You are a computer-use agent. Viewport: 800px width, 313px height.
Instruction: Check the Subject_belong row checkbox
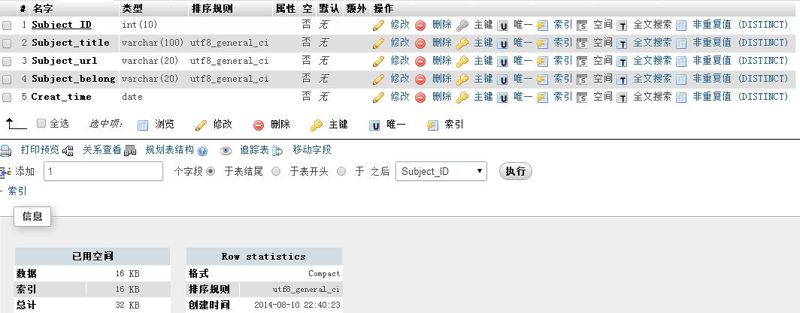(x=7, y=80)
